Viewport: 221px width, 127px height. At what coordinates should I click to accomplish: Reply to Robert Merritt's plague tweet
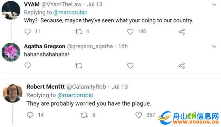coord(30,115)
